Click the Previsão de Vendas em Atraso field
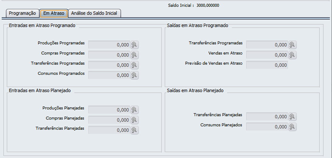The width and height of the screenshot is (332, 158). pos(267,65)
